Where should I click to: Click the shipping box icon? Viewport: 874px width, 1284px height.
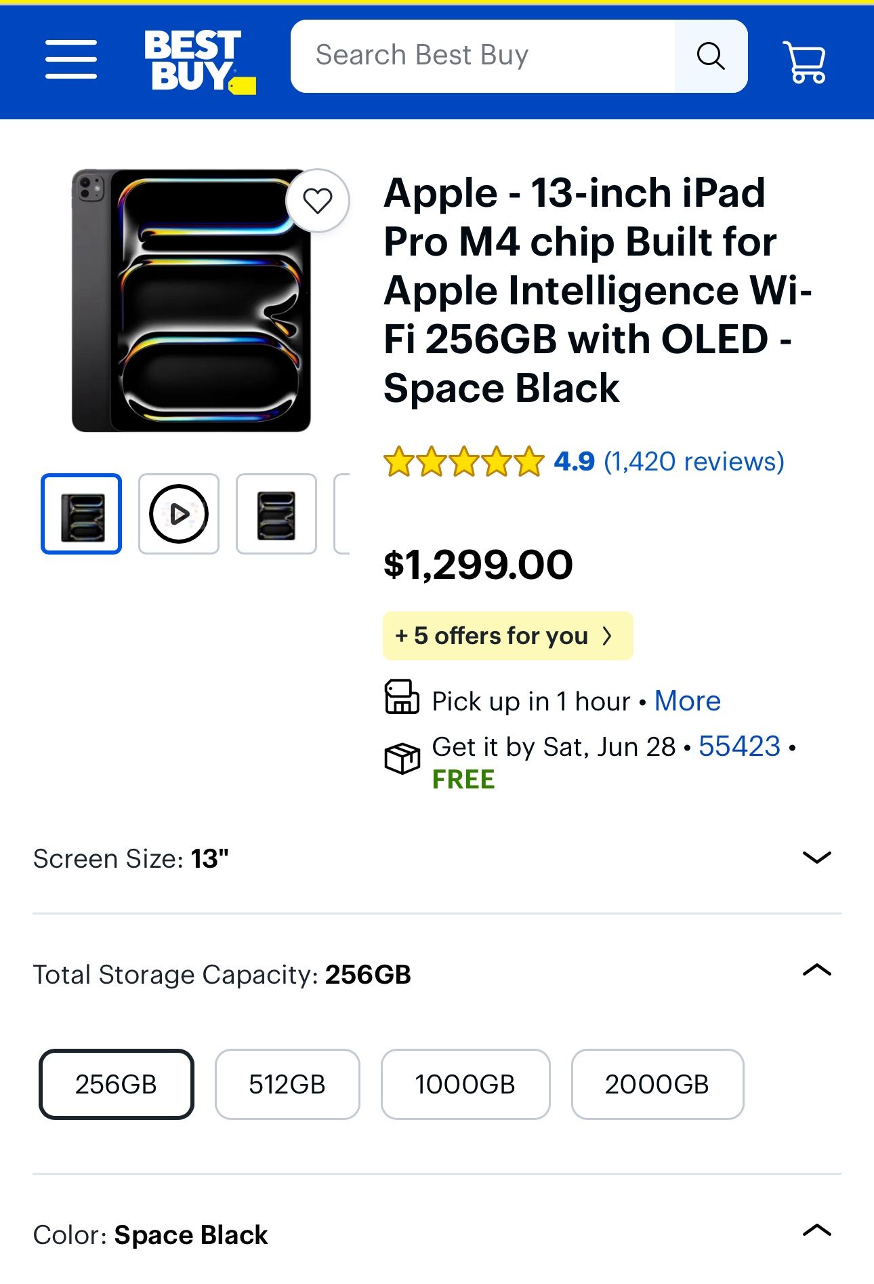tap(402, 758)
